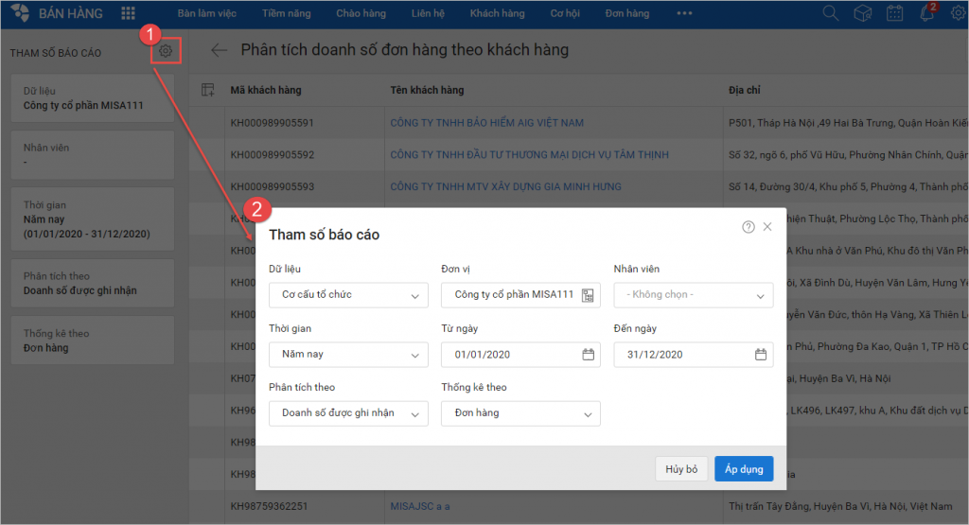
Task: Open the Từ ngày calendar picker
Action: point(588,355)
